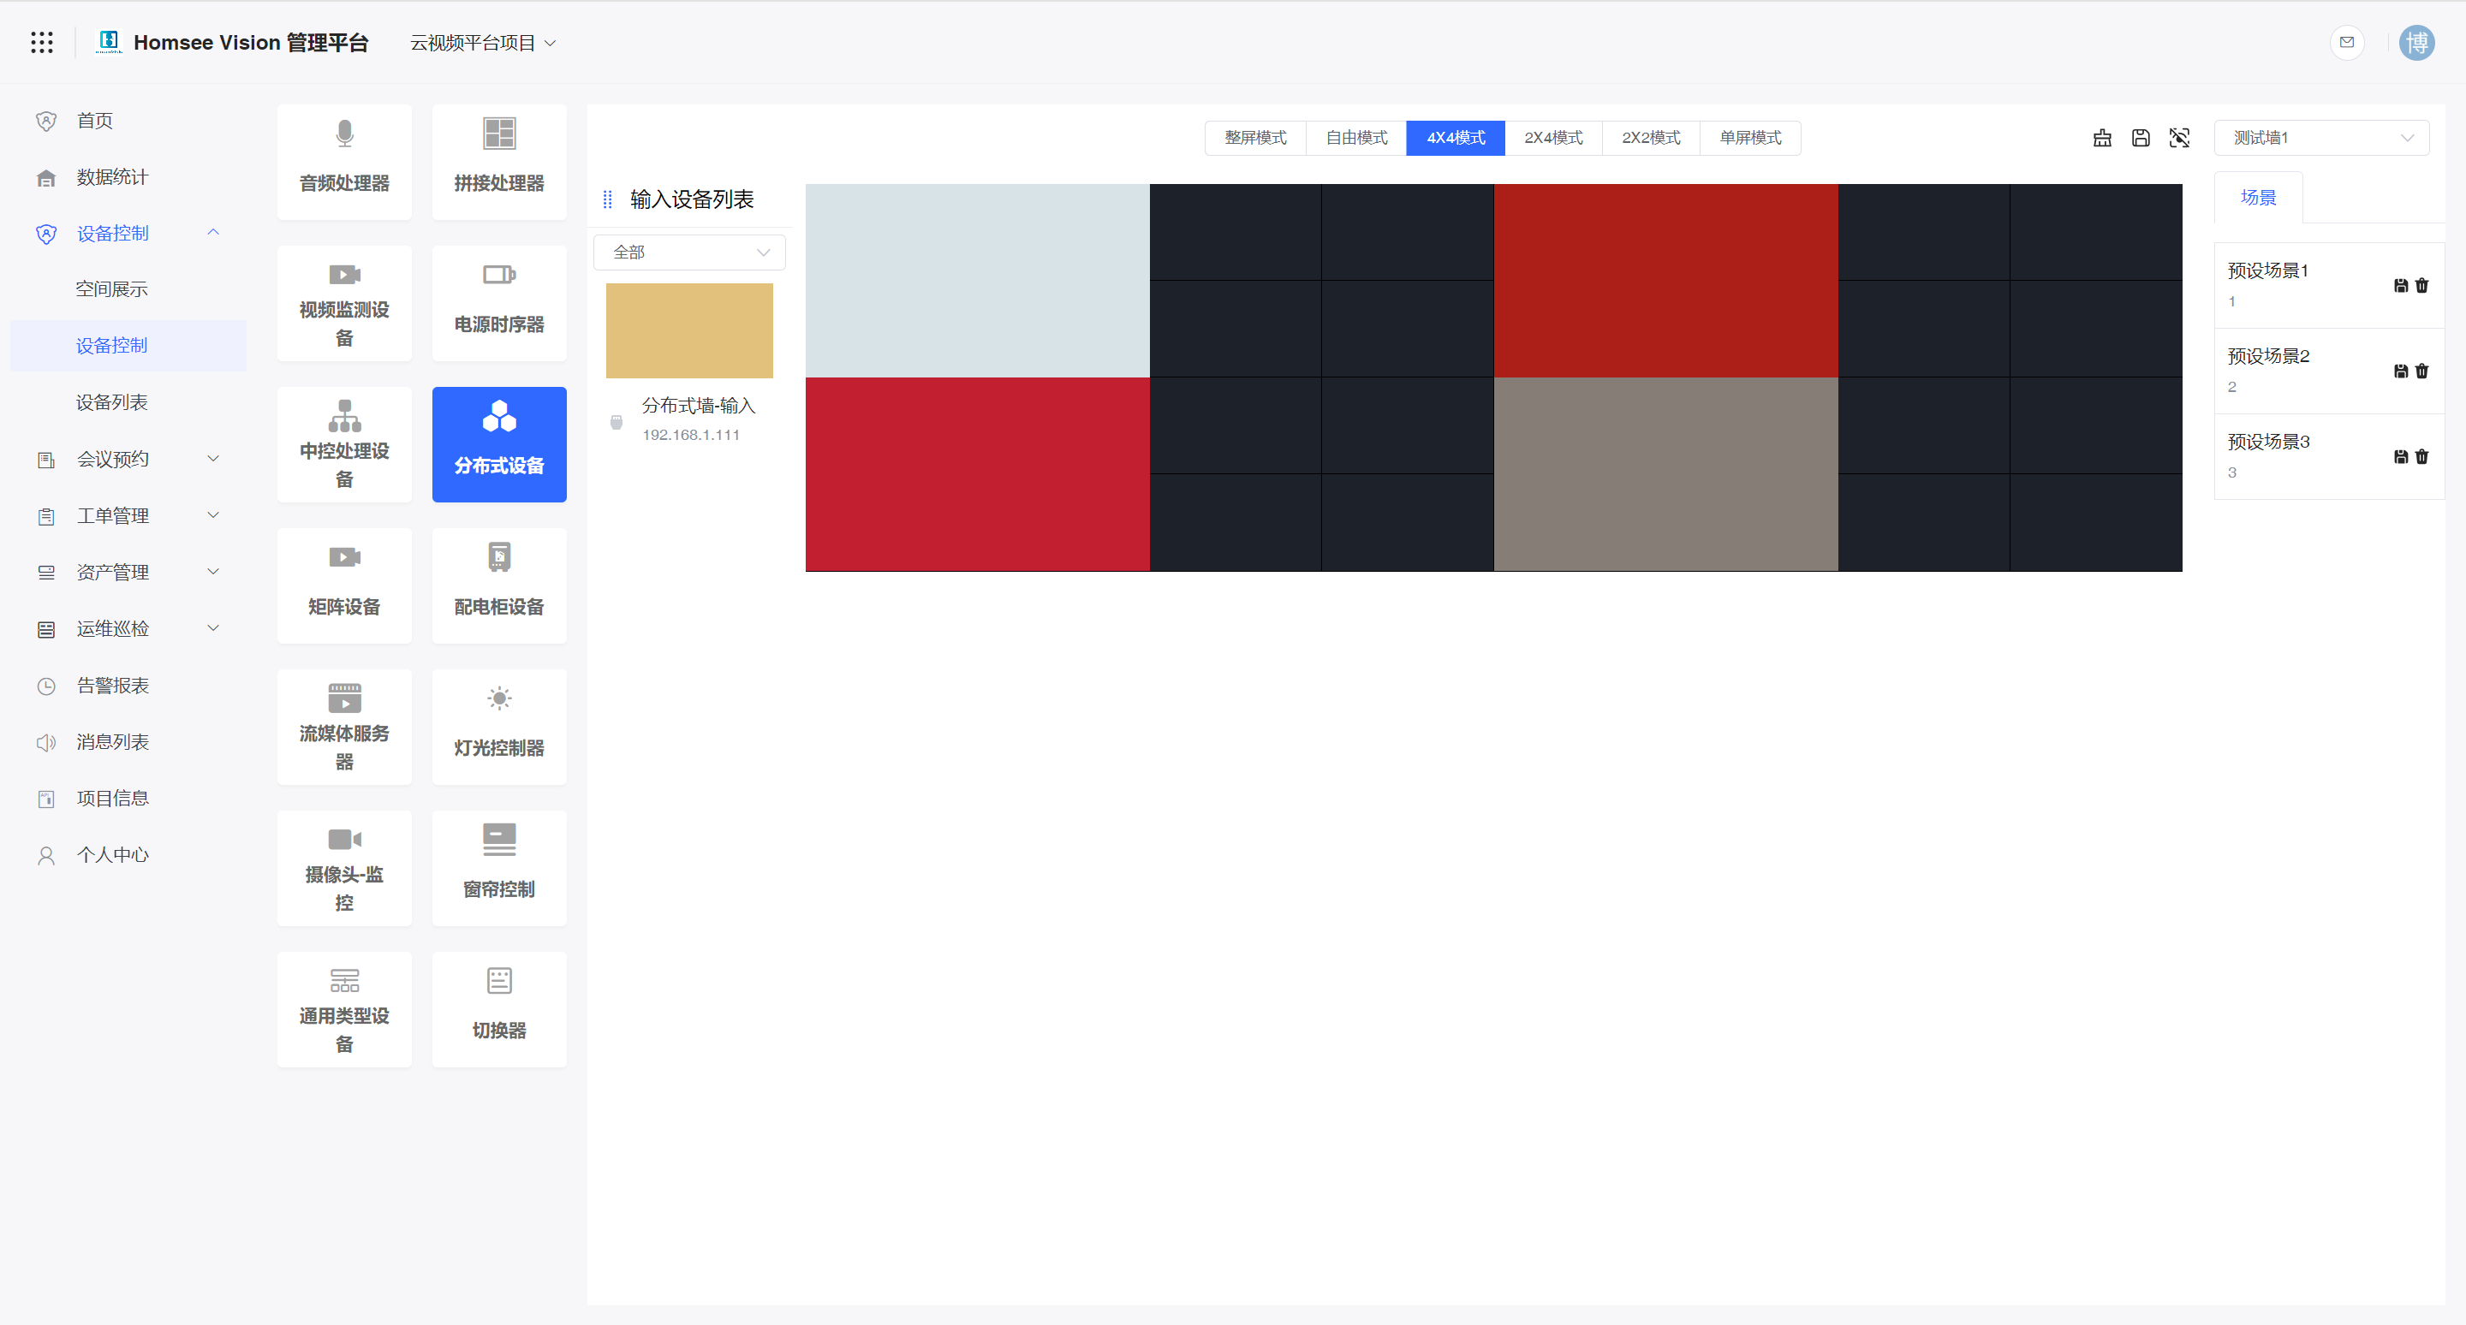Click the wall layout icon left of save

point(2102,138)
